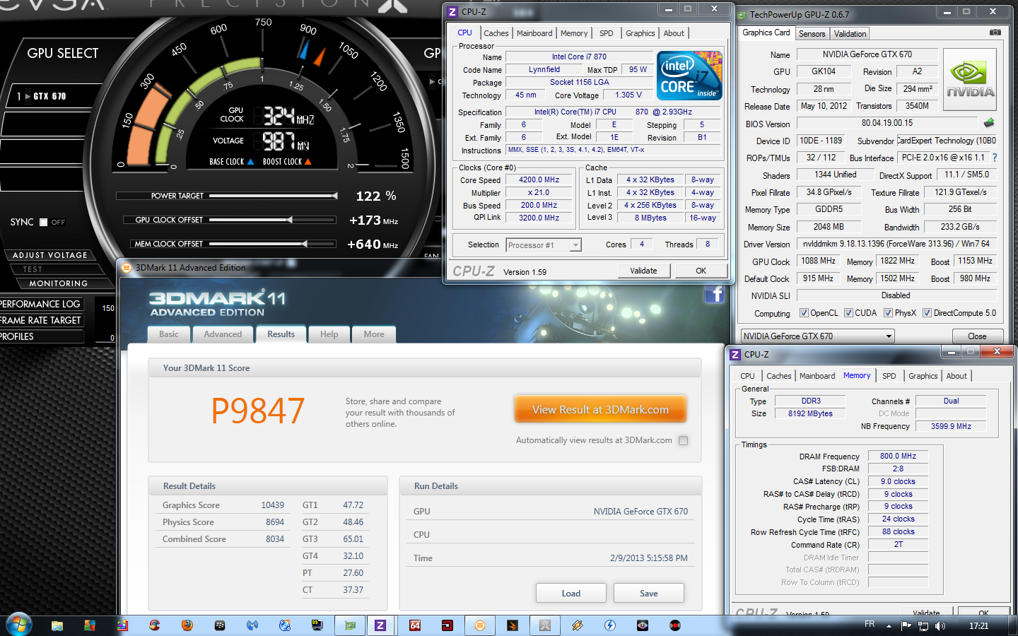Toggle the PhysX checkbox in GPU-Z
This screenshot has width=1018, height=636.
(x=888, y=313)
